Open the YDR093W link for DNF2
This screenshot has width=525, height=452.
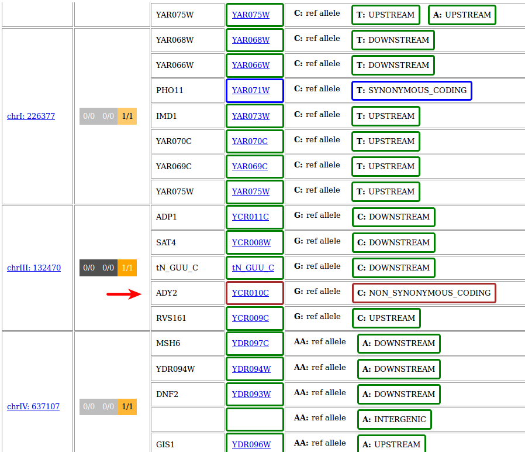(251, 394)
